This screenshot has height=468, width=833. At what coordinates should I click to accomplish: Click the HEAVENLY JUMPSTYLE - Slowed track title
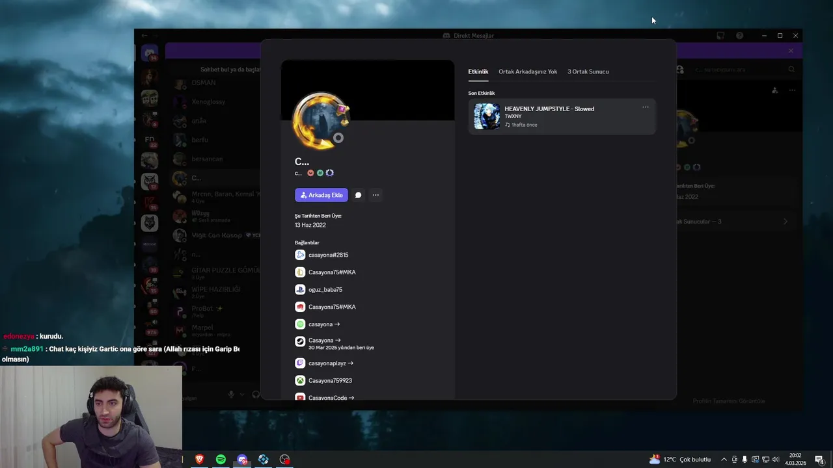click(549, 109)
